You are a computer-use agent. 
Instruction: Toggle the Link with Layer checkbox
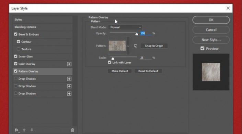pyautogui.click(x=110, y=62)
